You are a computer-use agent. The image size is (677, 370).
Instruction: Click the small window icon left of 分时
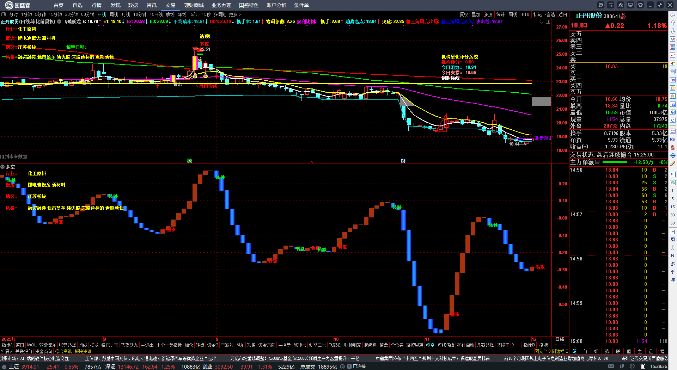tap(4, 14)
